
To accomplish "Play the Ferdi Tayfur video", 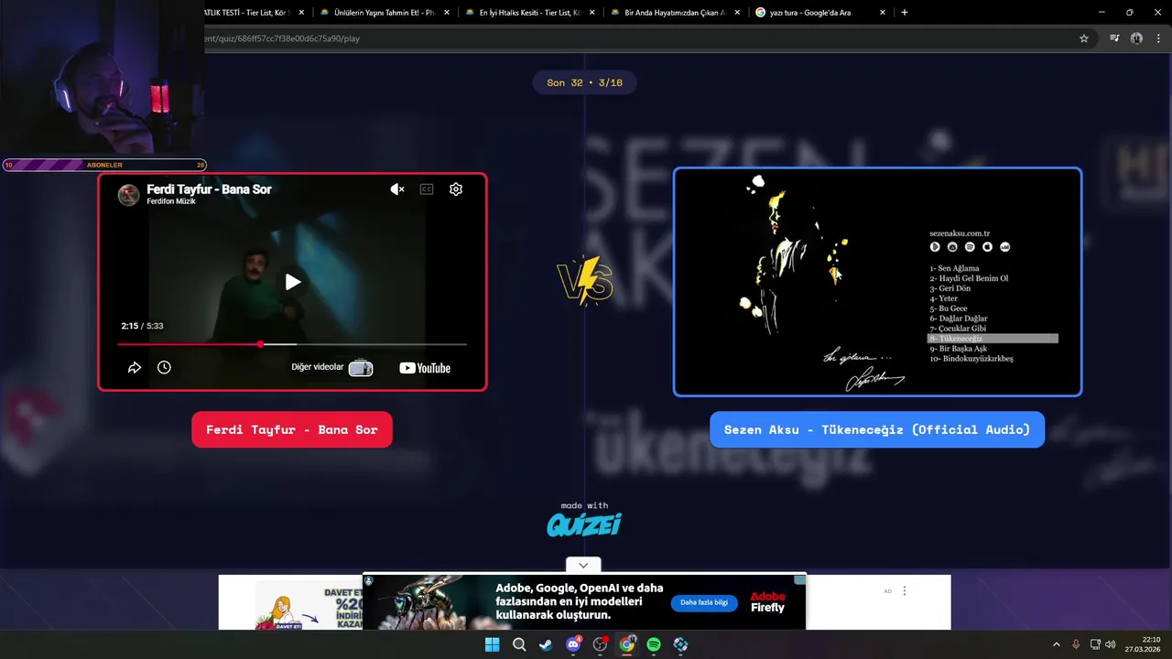I will pyautogui.click(x=292, y=282).
